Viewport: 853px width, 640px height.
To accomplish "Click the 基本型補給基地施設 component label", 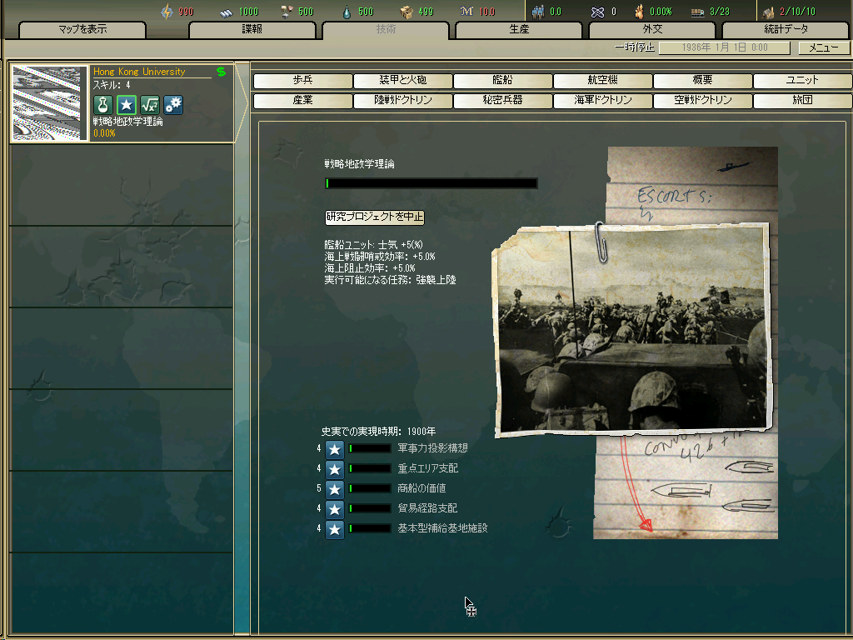I will coord(442,528).
